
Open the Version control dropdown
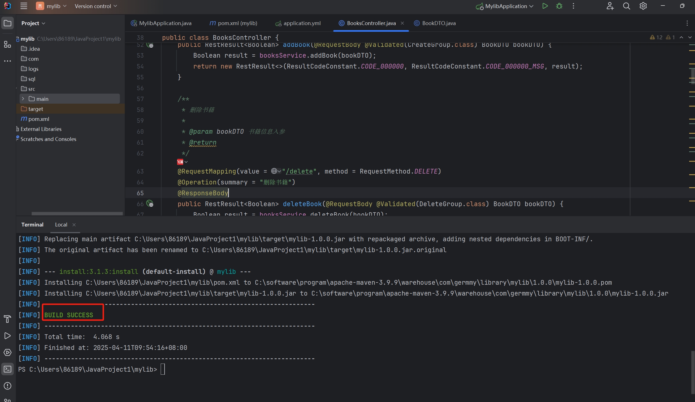pyautogui.click(x=96, y=6)
